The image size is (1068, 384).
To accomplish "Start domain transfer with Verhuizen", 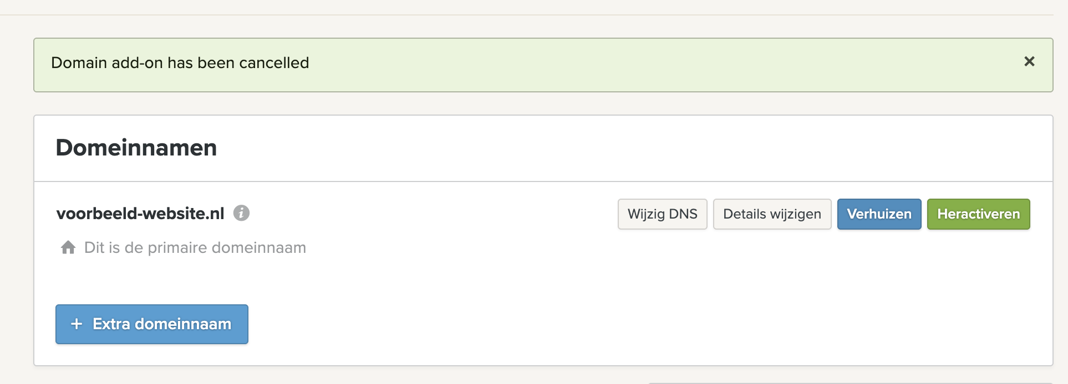I will click(x=879, y=214).
